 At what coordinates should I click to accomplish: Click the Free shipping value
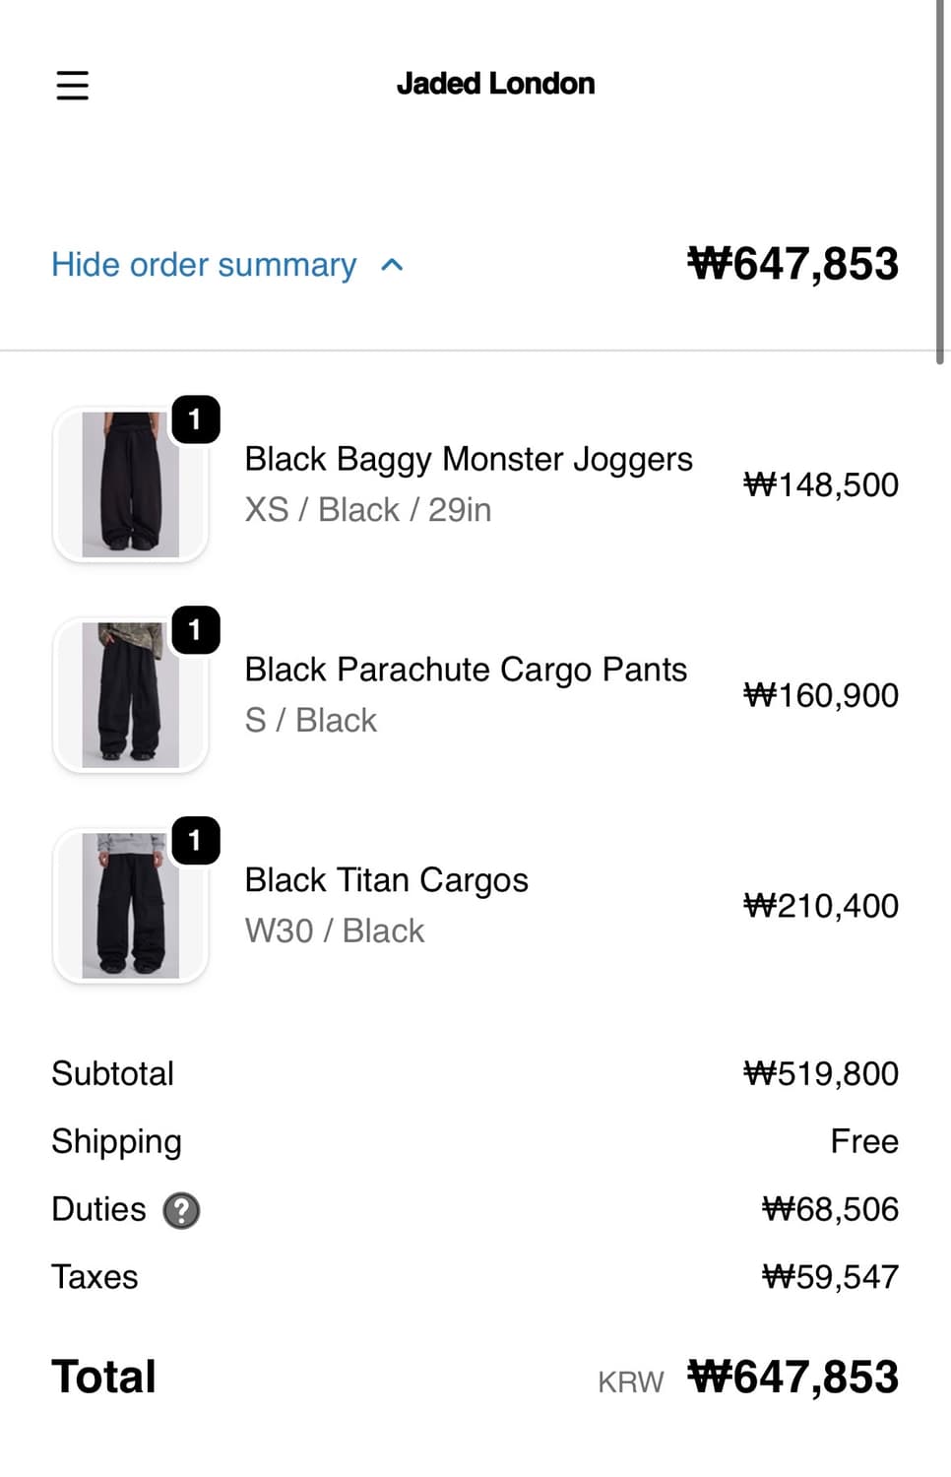point(864,1141)
